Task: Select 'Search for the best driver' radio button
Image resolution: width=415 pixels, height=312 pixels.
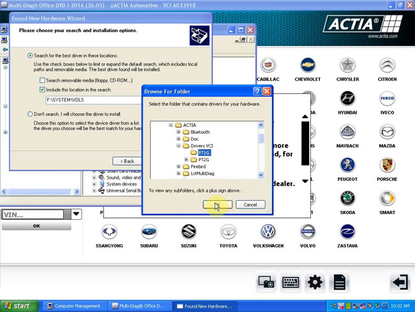Action: pyautogui.click(x=30, y=56)
